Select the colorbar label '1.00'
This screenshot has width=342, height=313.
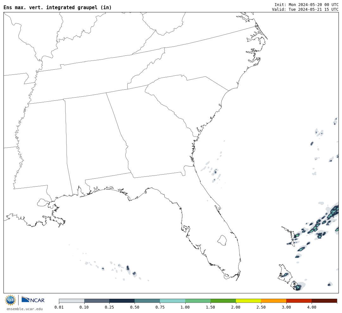point(185,307)
